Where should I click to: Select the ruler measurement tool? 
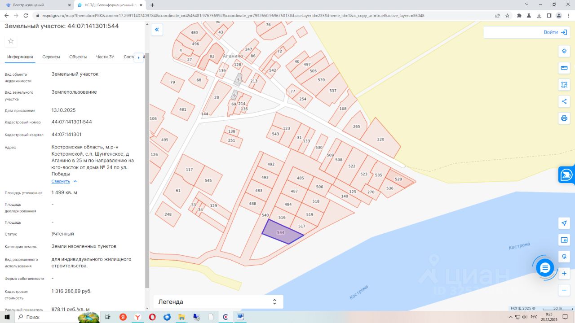pyautogui.click(x=564, y=68)
